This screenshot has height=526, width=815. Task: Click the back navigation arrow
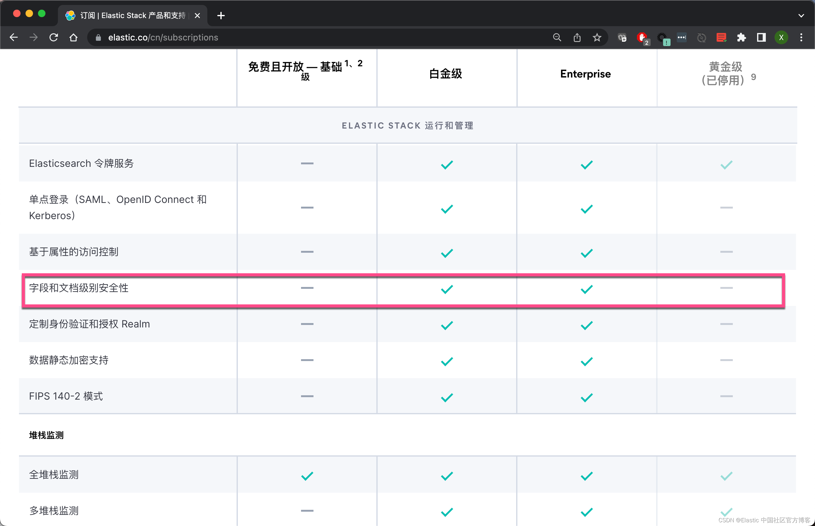tap(14, 38)
